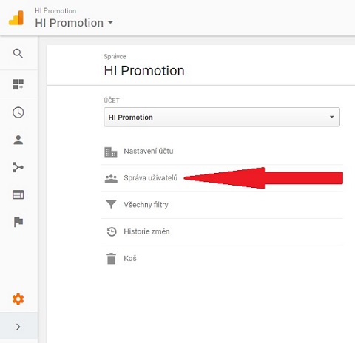
Task: Open the HI Promotion account switcher dropdown
Action: click(74, 23)
